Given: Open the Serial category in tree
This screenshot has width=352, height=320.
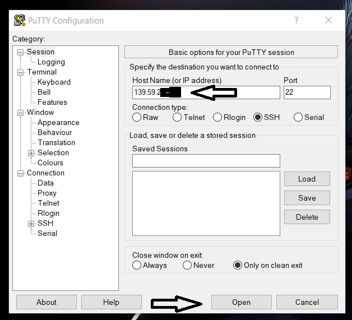Looking at the screenshot, I should [48, 233].
